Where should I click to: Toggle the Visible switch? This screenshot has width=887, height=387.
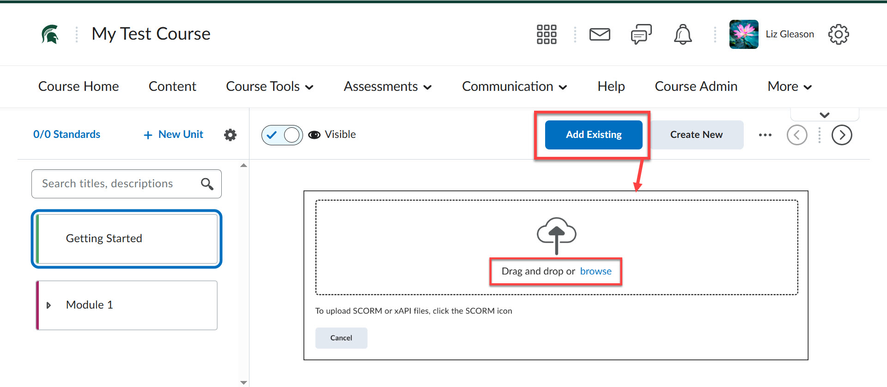tap(282, 135)
